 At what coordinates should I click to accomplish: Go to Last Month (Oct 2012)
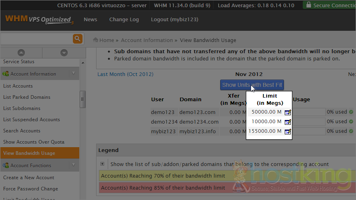[125, 74]
